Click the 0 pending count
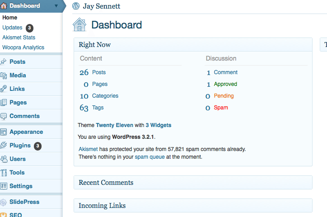The width and height of the screenshot is (327, 217). coord(208,96)
